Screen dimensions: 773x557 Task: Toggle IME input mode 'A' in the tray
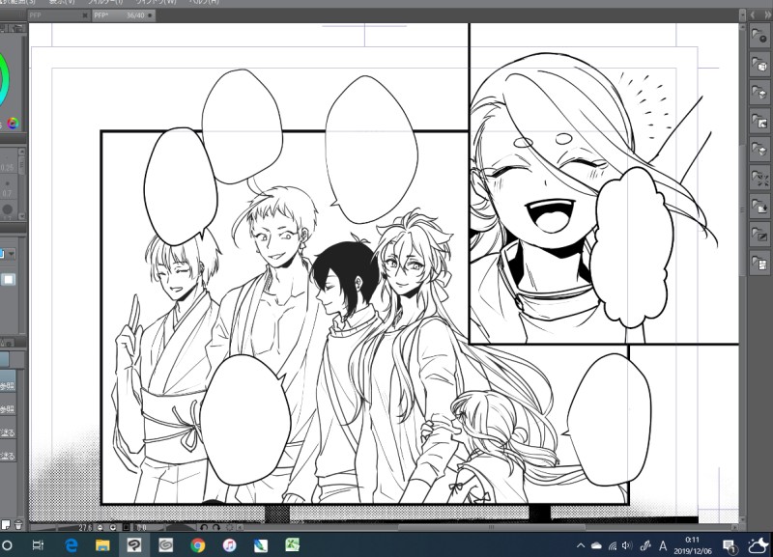pyautogui.click(x=663, y=545)
